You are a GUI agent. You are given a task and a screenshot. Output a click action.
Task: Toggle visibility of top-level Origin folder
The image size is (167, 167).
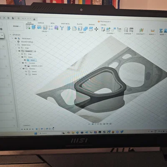click(19, 48)
